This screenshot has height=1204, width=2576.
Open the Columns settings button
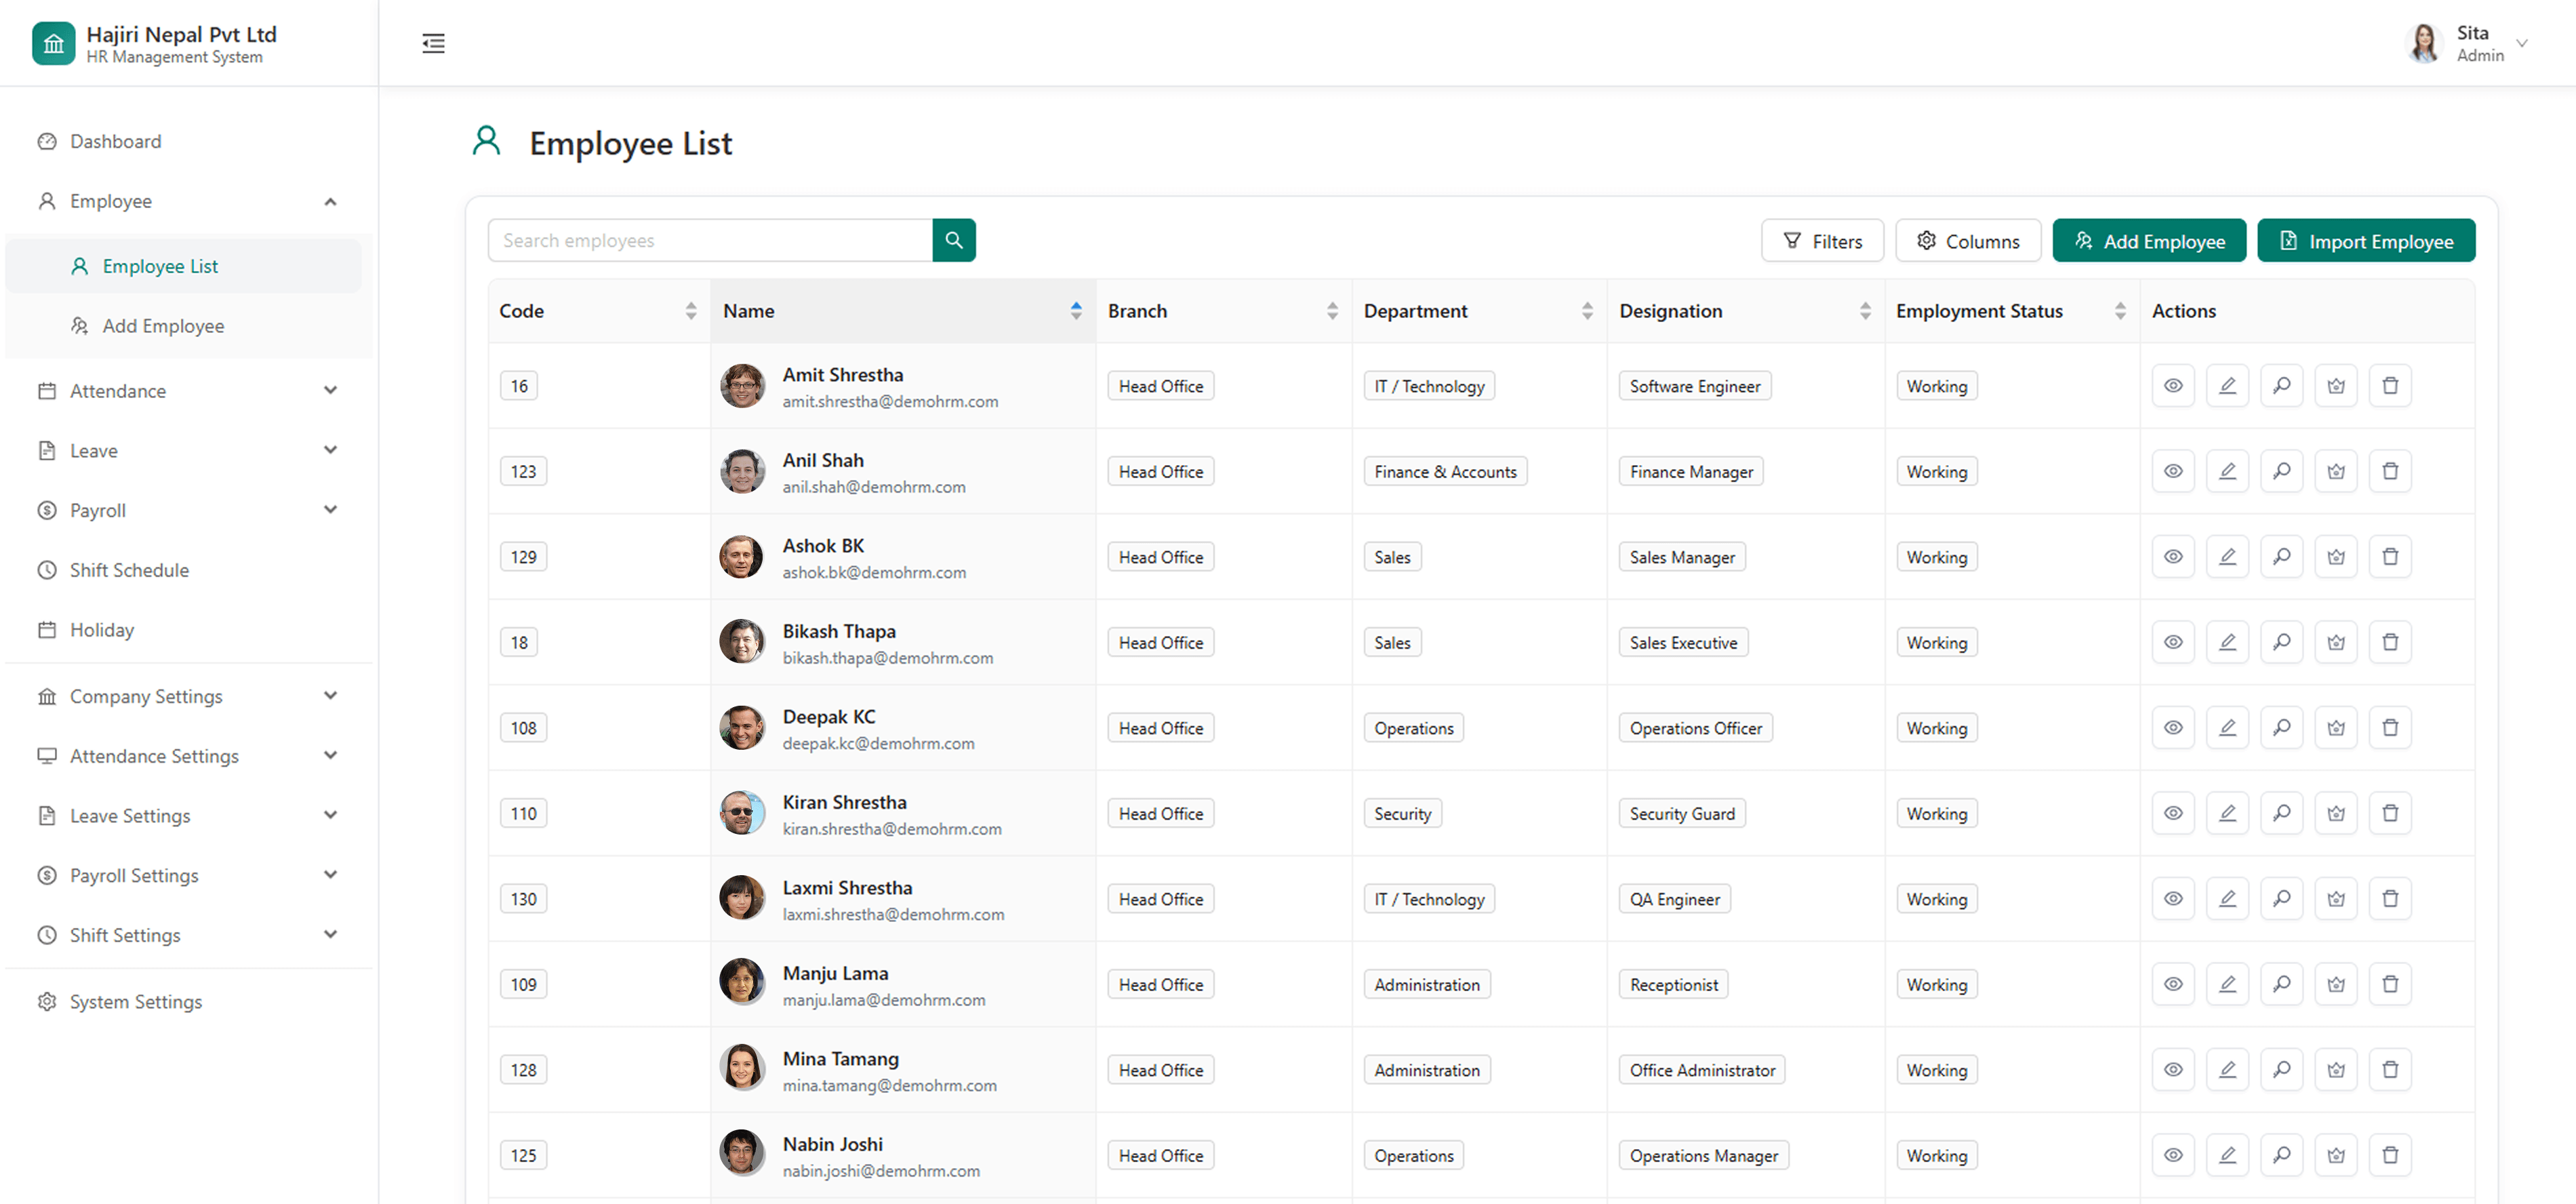pyautogui.click(x=1967, y=241)
